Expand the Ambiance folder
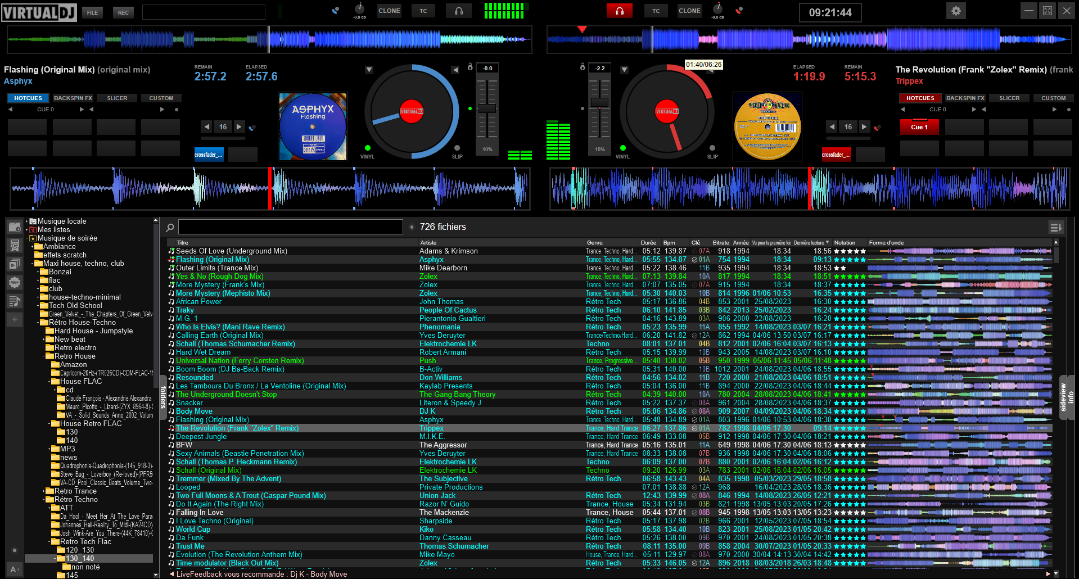 [32, 247]
